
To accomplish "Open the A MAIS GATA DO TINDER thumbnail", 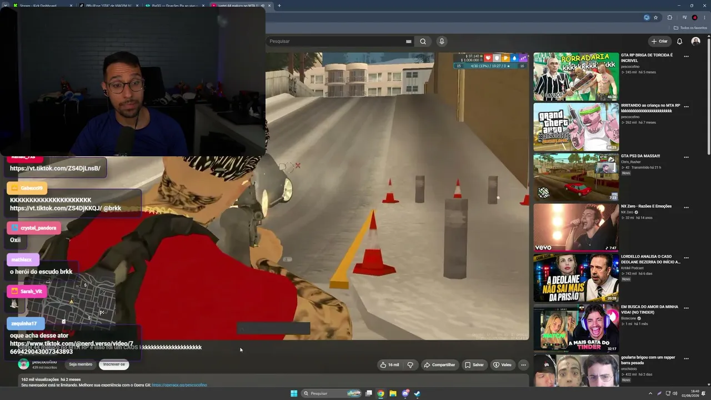I will [576, 328].
